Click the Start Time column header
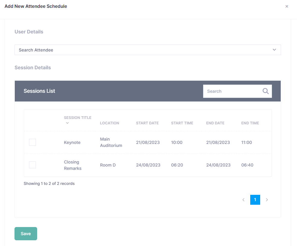Viewport: 297px width, 246px height. click(182, 123)
